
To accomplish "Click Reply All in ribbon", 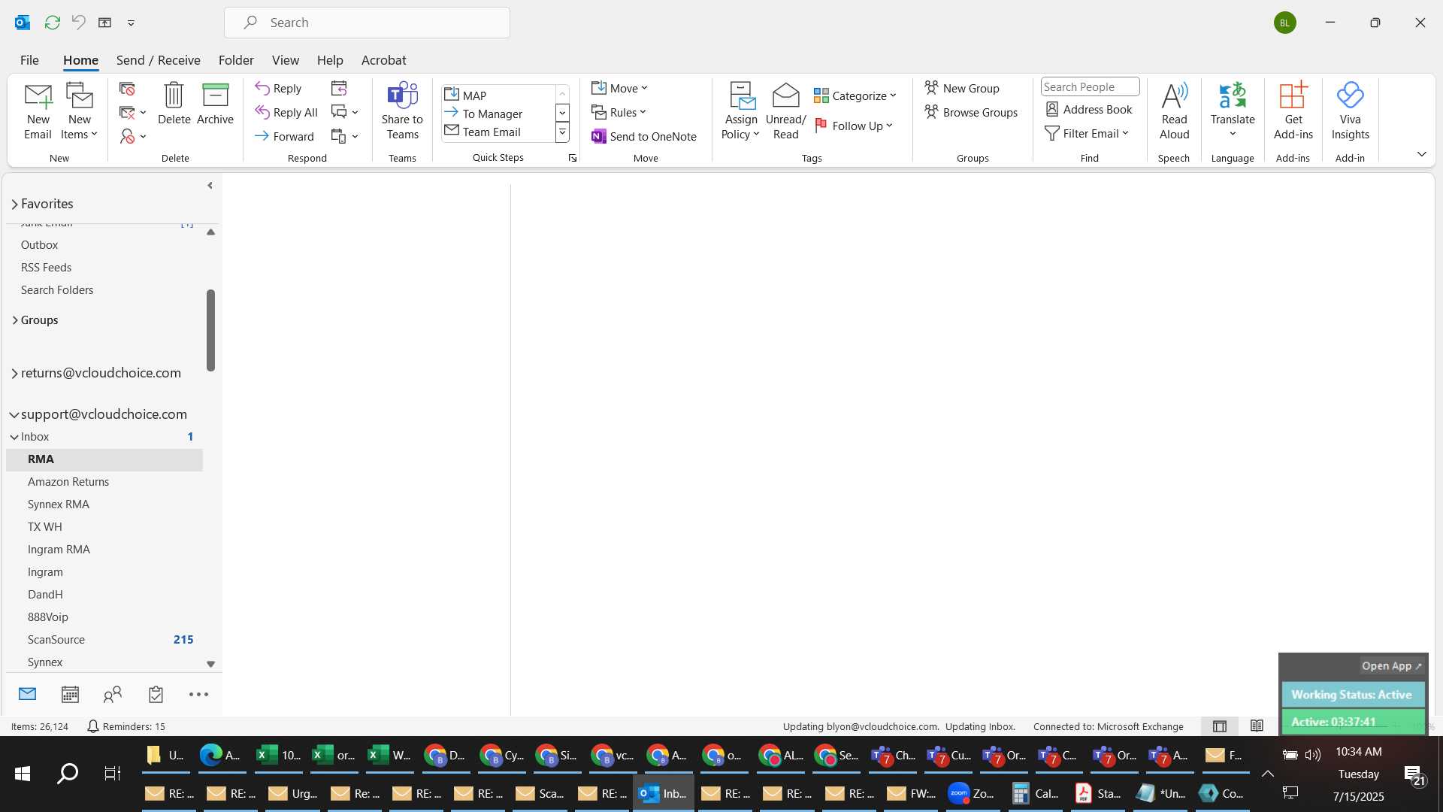I will tap(286, 112).
